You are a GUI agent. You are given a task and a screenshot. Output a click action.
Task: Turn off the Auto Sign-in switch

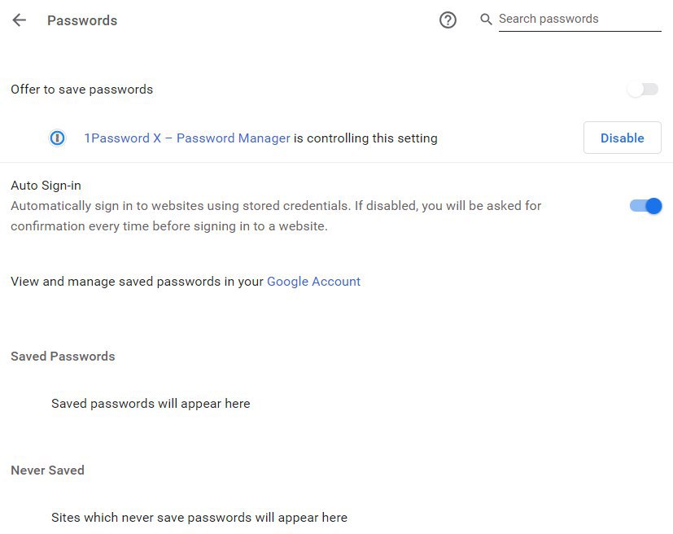click(x=645, y=206)
